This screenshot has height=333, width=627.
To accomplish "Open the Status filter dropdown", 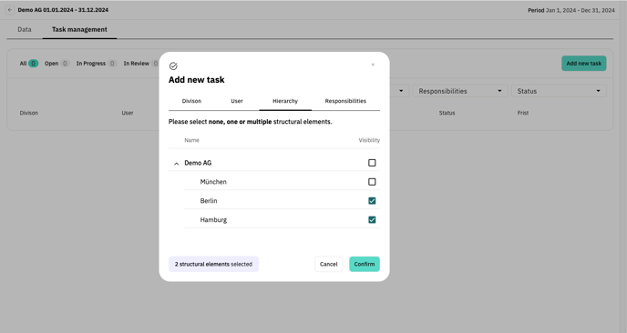I will click(x=559, y=91).
